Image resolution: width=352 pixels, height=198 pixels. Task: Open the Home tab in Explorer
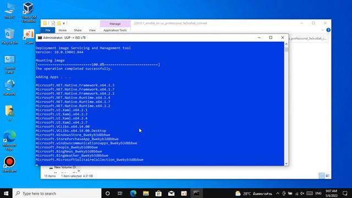pyautogui.click(x=62, y=30)
